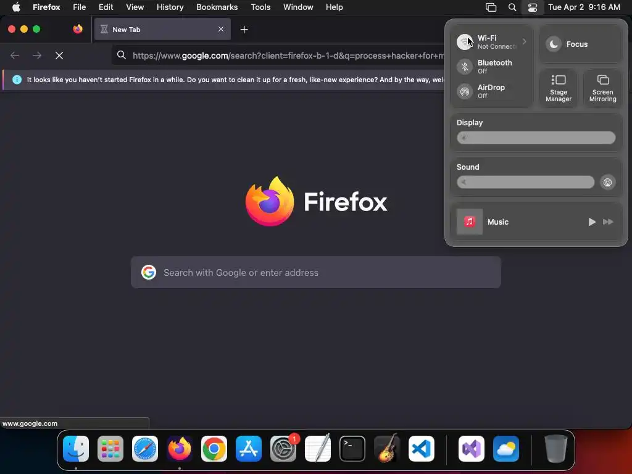
Task: Select the New Tab tab
Action: pyautogui.click(x=162, y=29)
